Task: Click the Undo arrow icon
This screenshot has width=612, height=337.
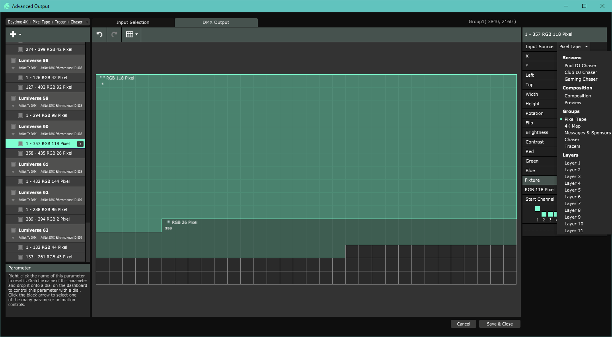Action: click(99, 35)
